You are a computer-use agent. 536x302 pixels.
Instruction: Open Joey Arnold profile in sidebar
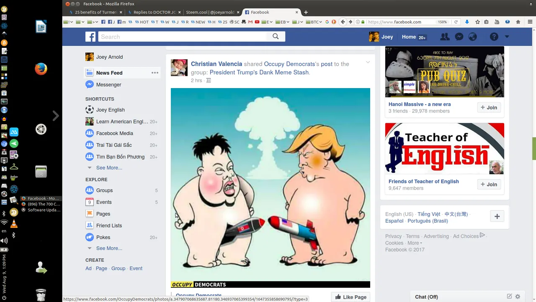109,57
